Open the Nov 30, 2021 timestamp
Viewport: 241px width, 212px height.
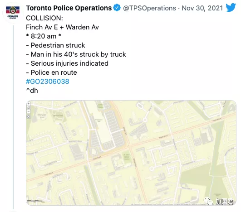click(x=202, y=8)
